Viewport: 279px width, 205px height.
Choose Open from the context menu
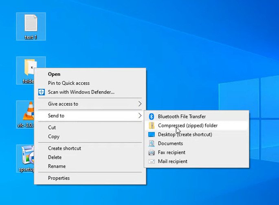click(x=54, y=74)
